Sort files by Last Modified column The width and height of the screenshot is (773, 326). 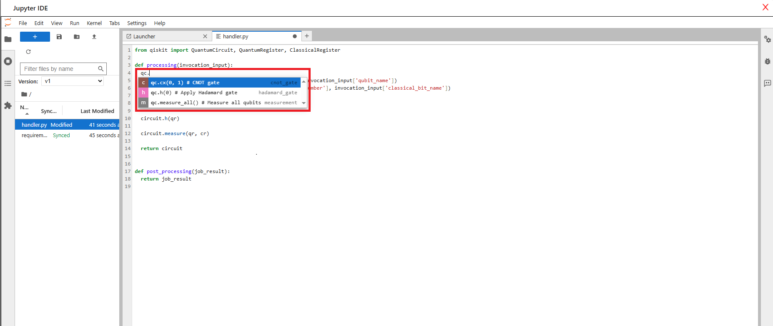[x=97, y=111]
